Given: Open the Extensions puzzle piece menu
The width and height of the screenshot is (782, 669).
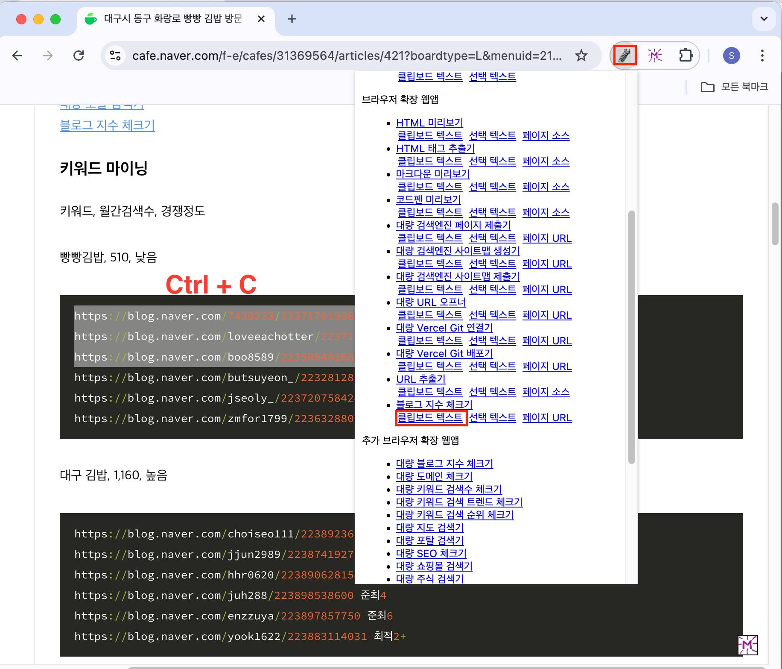Looking at the screenshot, I should pyautogui.click(x=685, y=56).
